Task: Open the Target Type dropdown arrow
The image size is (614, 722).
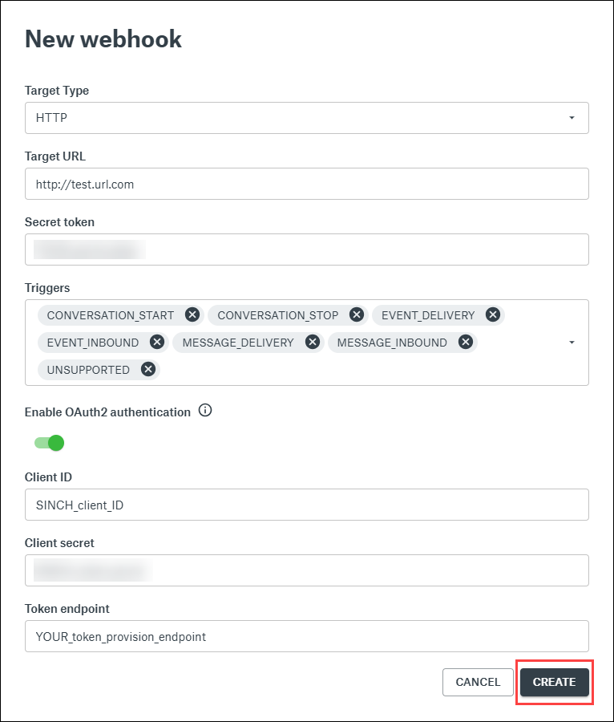Action: pyautogui.click(x=572, y=118)
